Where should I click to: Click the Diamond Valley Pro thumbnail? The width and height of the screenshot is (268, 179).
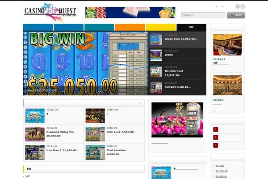click(35, 134)
